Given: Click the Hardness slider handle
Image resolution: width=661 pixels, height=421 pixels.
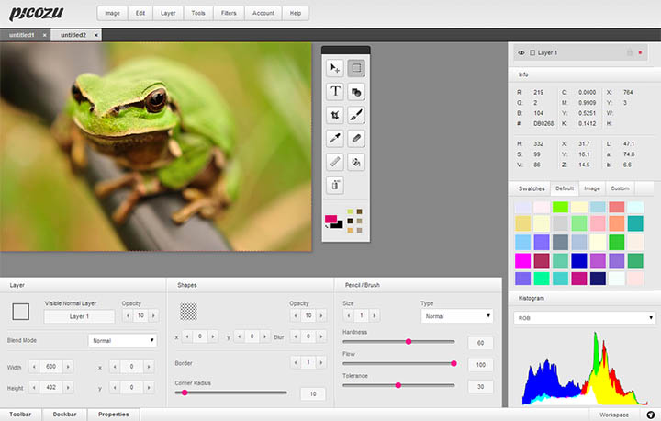Looking at the screenshot, I should [x=409, y=341].
